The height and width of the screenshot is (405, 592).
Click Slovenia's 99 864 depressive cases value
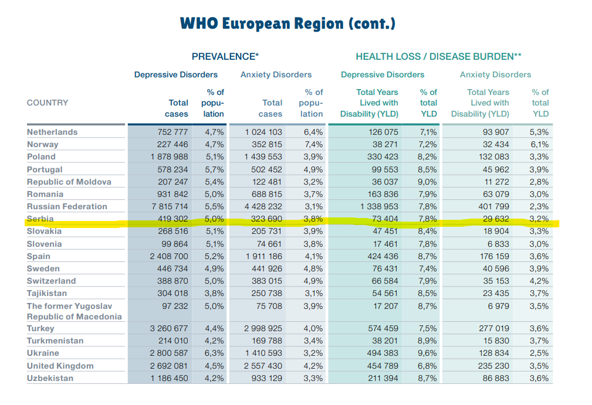point(174,244)
